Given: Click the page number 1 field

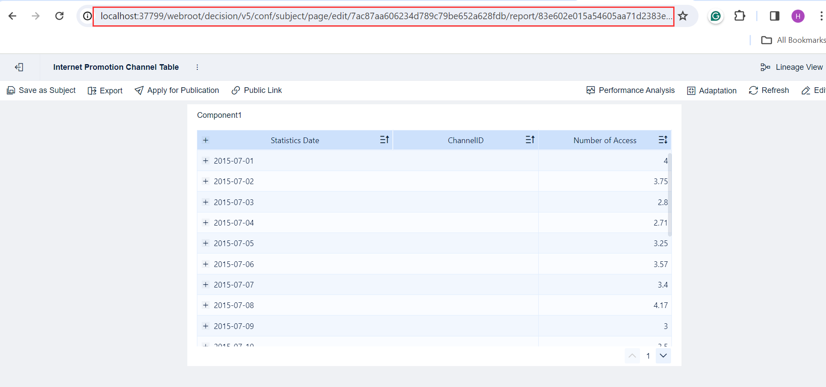Looking at the screenshot, I should click(648, 356).
